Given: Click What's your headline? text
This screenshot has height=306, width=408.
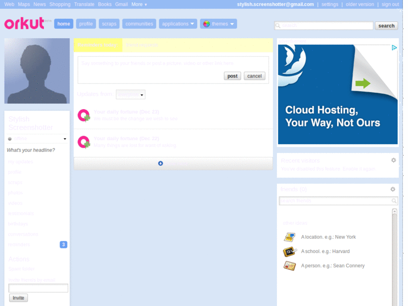Looking at the screenshot, I should tap(31, 150).
